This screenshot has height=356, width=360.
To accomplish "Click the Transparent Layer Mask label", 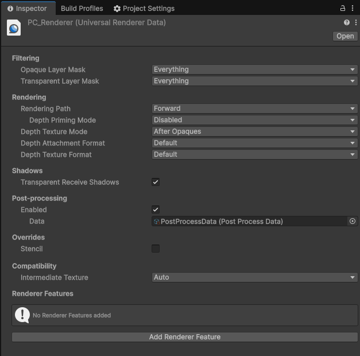I will click(60, 81).
